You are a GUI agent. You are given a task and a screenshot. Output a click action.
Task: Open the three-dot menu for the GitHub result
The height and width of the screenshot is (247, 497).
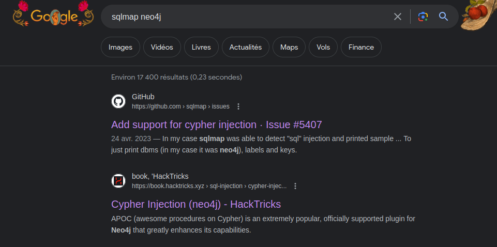click(x=238, y=106)
